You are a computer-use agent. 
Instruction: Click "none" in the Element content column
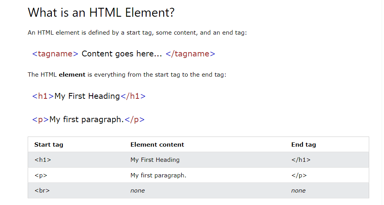(x=138, y=191)
